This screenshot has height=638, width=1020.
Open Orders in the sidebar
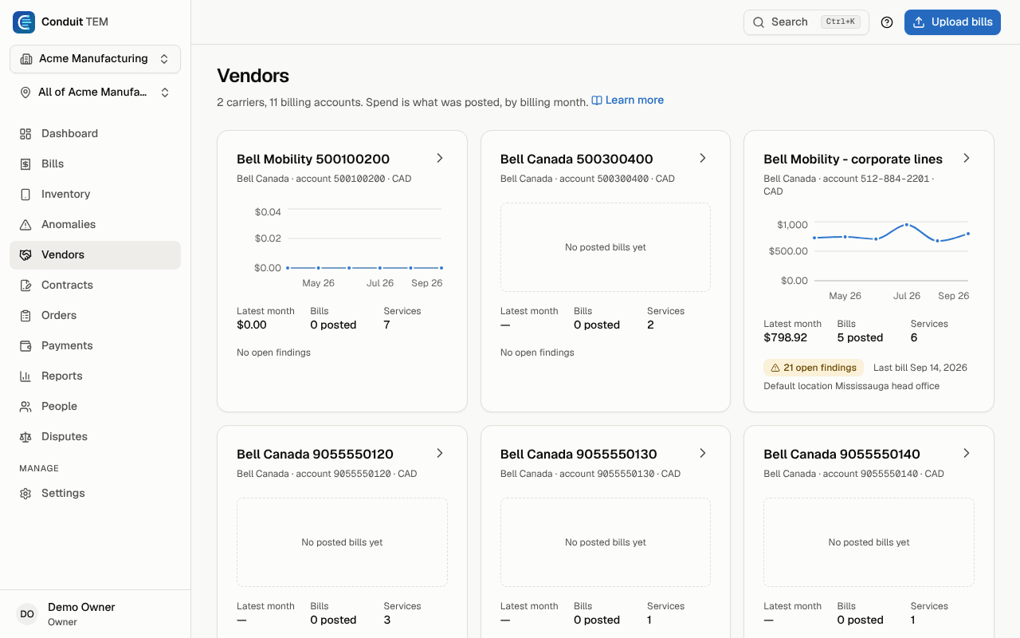tap(95, 316)
